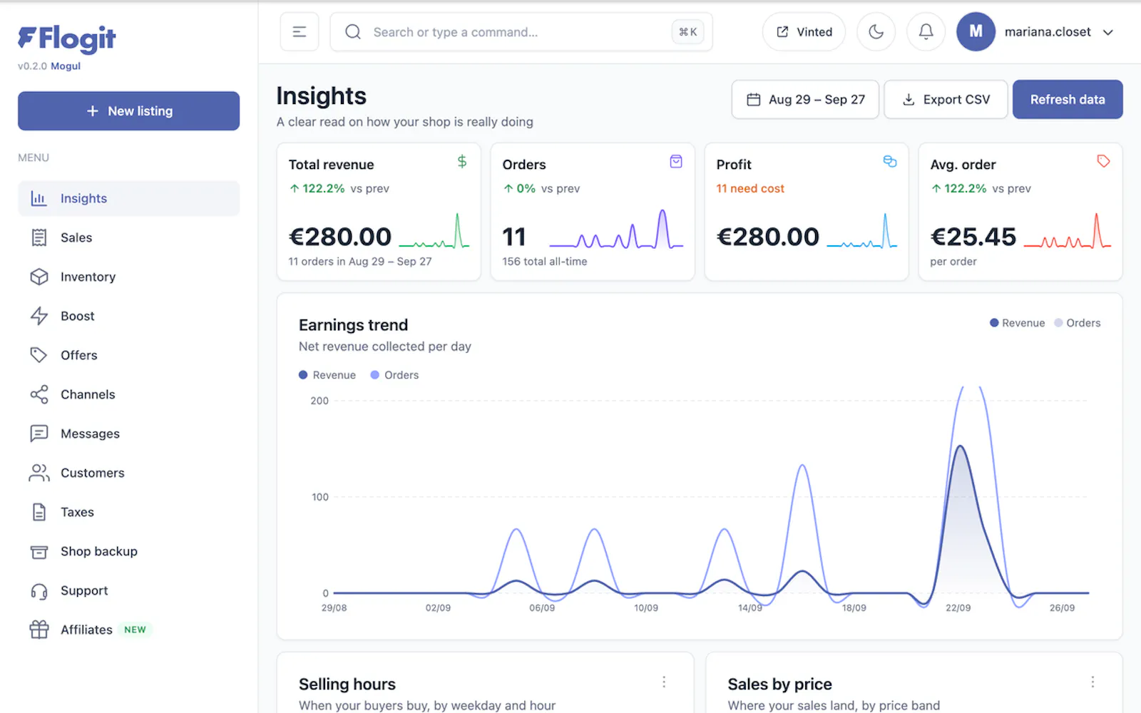This screenshot has height=713, width=1141.
Task: Select the Boost menu item
Action: click(128, 316)
